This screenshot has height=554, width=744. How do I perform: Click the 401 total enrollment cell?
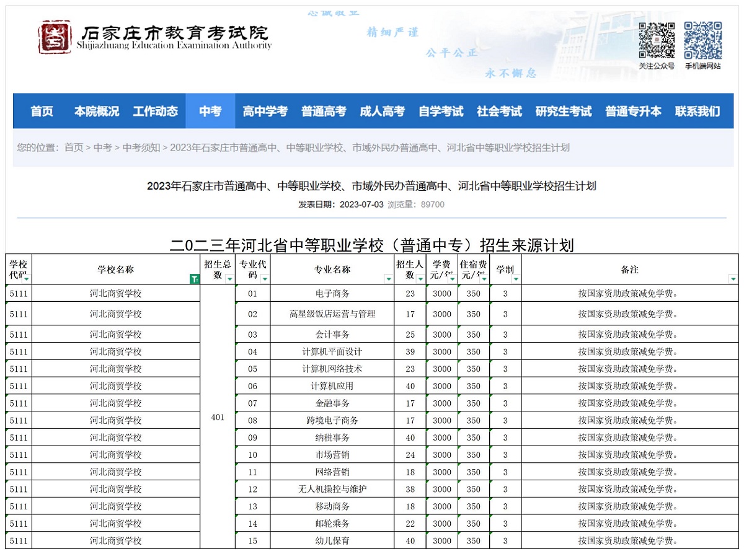click(x=218, y=417)
